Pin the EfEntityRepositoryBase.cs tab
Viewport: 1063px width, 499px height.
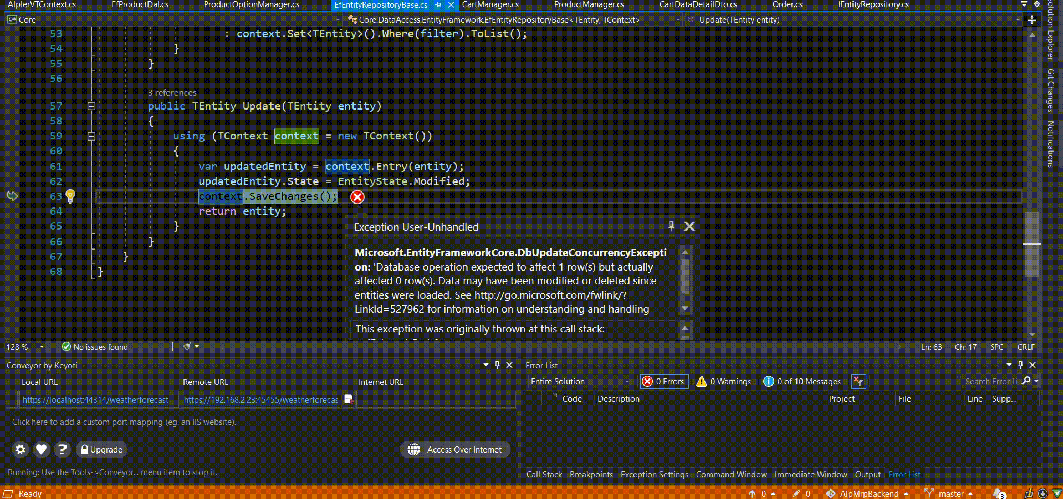click(438, 4)
